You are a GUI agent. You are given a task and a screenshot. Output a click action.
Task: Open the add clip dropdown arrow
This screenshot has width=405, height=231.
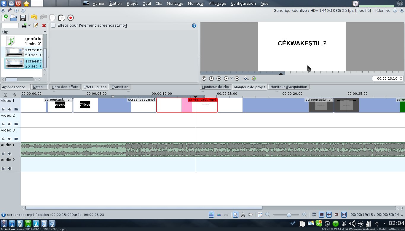(x=29, y=25)
